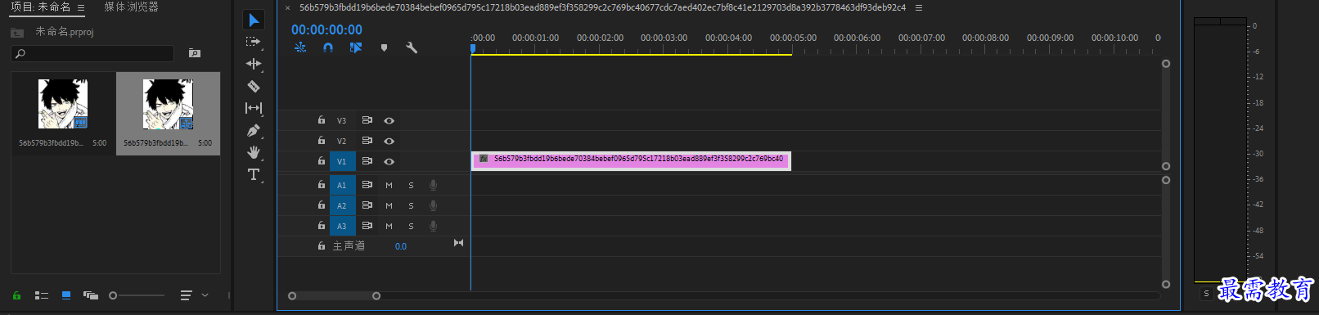
Task: Switch project panel to list view
Action: tap(42, 295)
